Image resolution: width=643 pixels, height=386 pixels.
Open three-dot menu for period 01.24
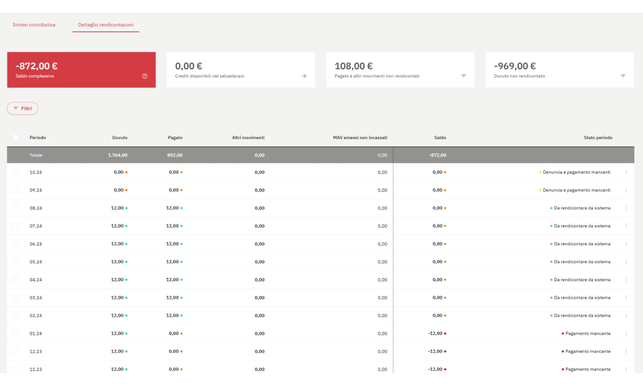pos(626,334)
